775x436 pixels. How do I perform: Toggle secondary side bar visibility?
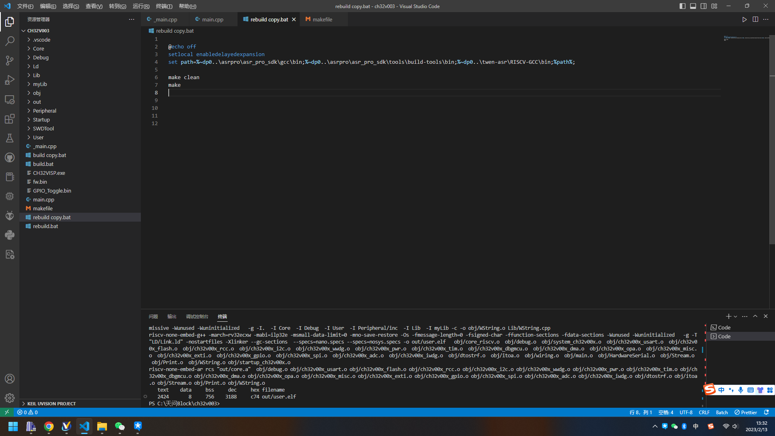click(x=704, y=6)
